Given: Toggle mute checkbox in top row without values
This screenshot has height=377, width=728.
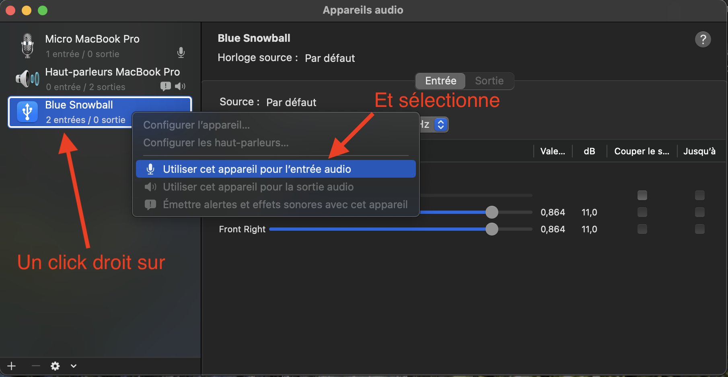Looking at the screenshot, I should tap(642, 195).
